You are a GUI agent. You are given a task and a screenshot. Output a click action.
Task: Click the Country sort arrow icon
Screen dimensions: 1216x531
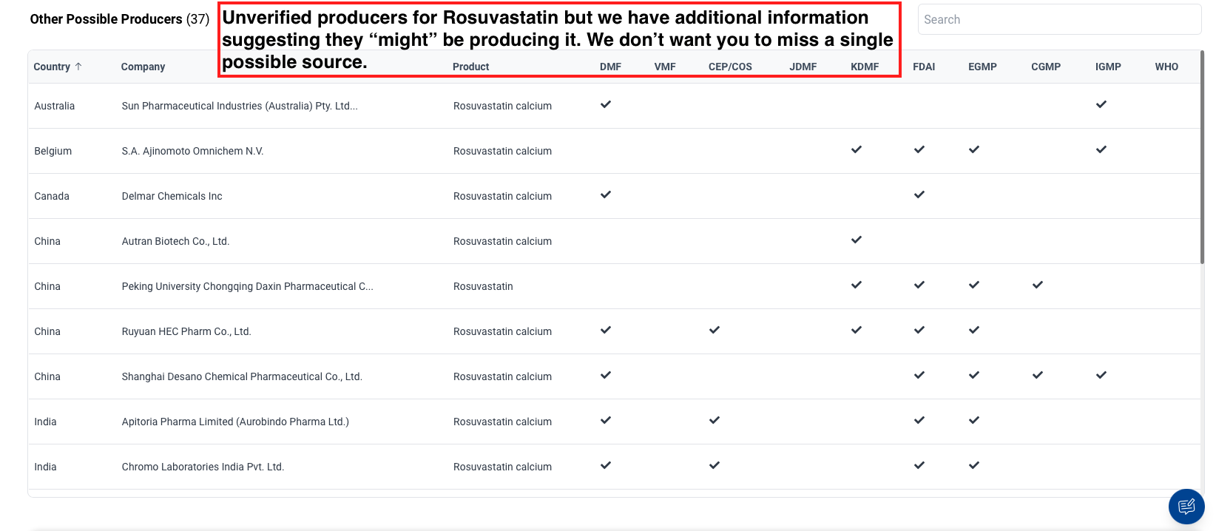(78, 67)
